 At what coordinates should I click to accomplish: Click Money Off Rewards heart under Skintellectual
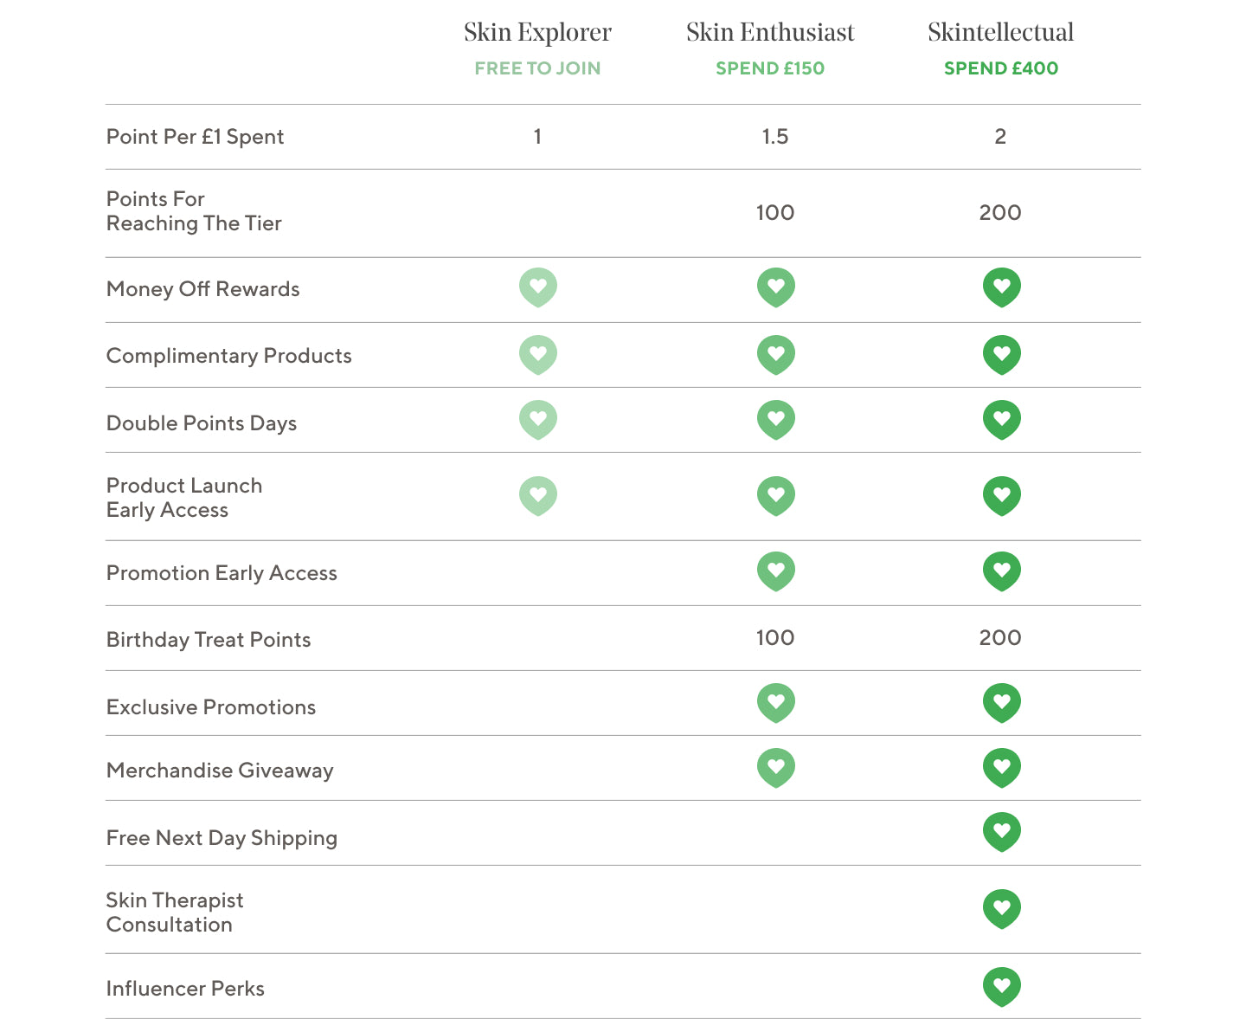[1002, 287]
